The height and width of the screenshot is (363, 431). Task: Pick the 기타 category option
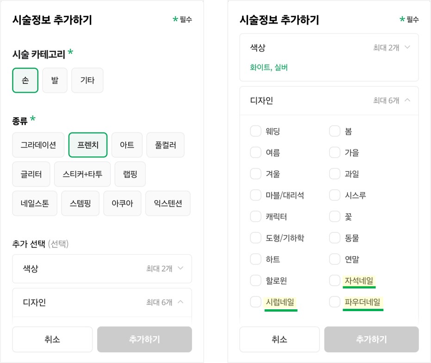pos(87,80)
